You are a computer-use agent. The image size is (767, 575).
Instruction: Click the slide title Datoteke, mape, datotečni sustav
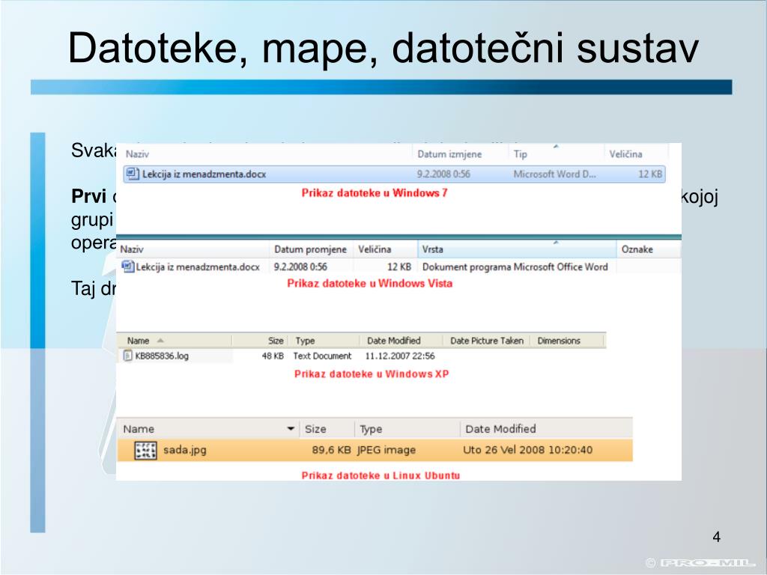click(x=383, y=48)
